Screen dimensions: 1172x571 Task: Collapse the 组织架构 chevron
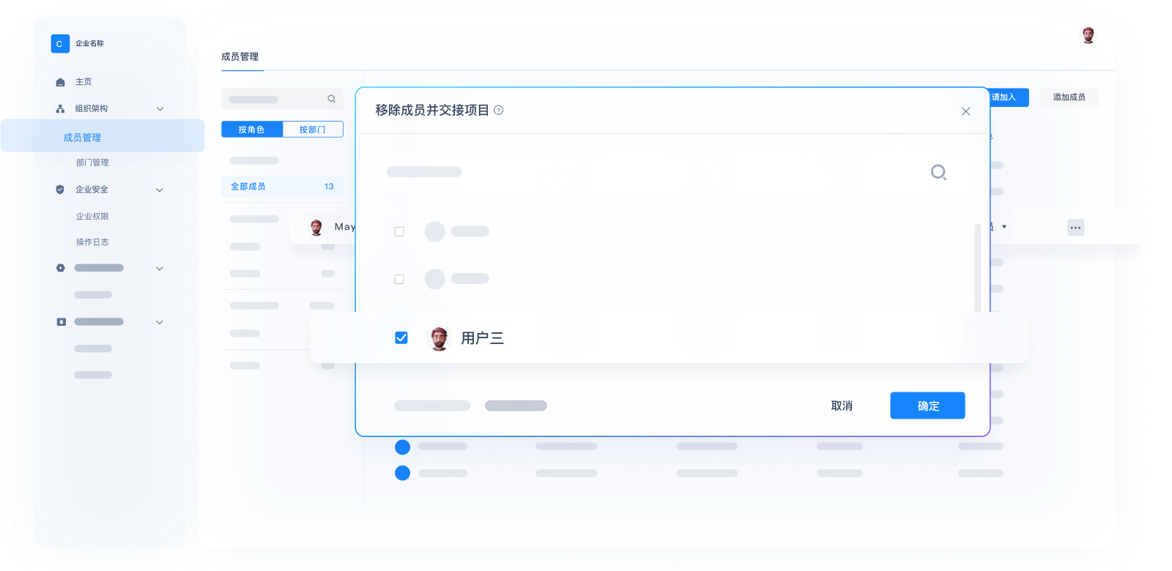160,109
